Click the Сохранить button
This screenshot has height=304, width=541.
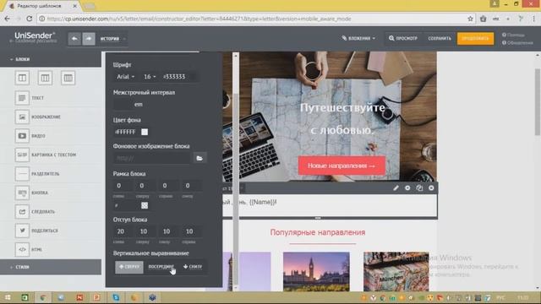(x=440, y=38)
